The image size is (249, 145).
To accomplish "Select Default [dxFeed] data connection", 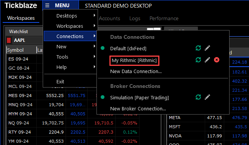I will pos(128,48).
